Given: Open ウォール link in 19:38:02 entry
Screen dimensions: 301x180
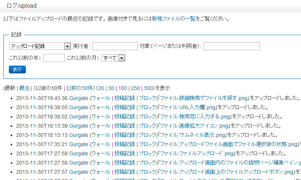Looking at the screenshot, I should click(x=101, y=117).
